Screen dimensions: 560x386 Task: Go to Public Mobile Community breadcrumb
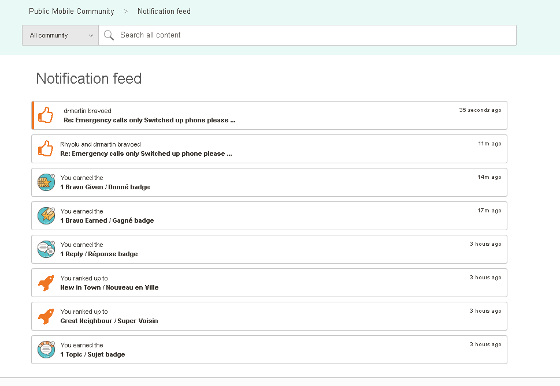(x=71, y=11)
